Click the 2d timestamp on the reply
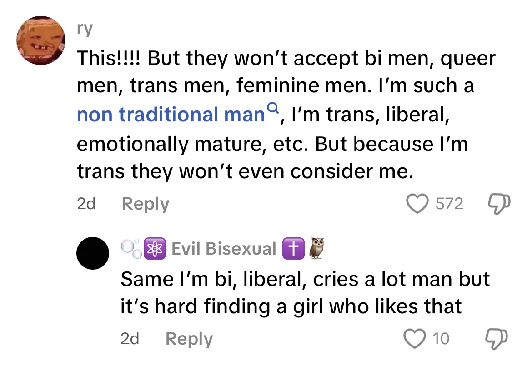The width and height of the screenshot is (532, 366). (x=130, y=339)
